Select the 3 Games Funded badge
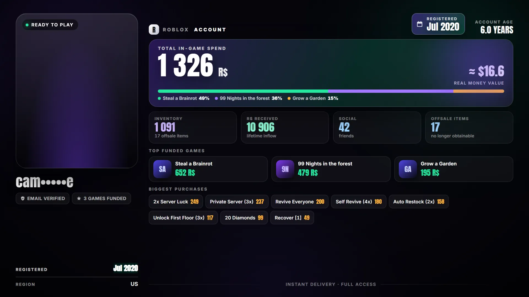Viewport: 529px width, 297px height. click(101, 198)
